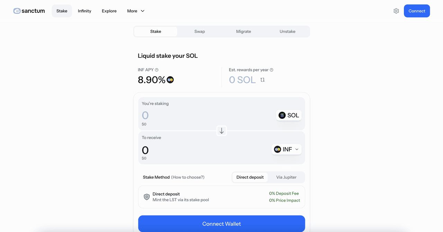Open the settings gear icon
This screenshot has height=232, width=443.
[x=396, y=11]
